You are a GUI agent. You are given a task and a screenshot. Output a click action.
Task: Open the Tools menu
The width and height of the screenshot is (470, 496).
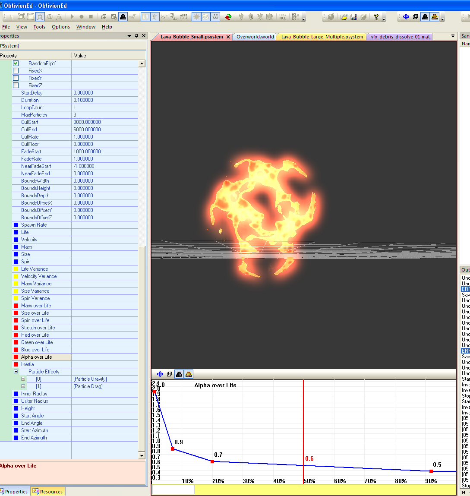tap(39, 27)
